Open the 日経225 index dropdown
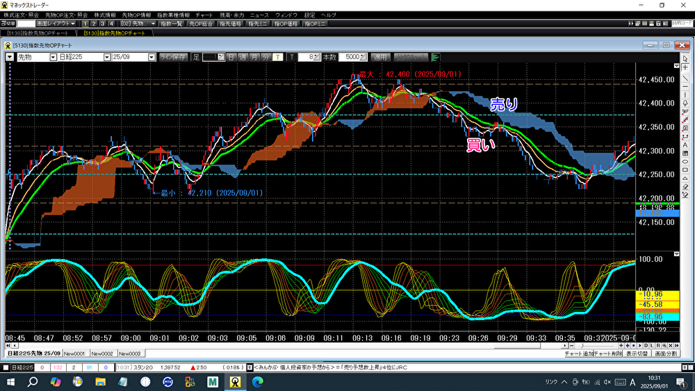This screenshot has height=391, width=695. tap(107, 57)
